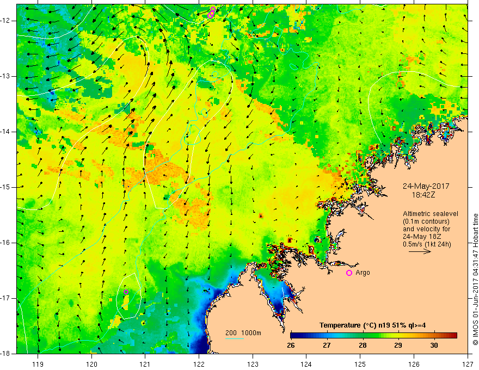Click the 'Argo' legend label
The height and width of the screenshot is (370, 479).
point(363,273)
